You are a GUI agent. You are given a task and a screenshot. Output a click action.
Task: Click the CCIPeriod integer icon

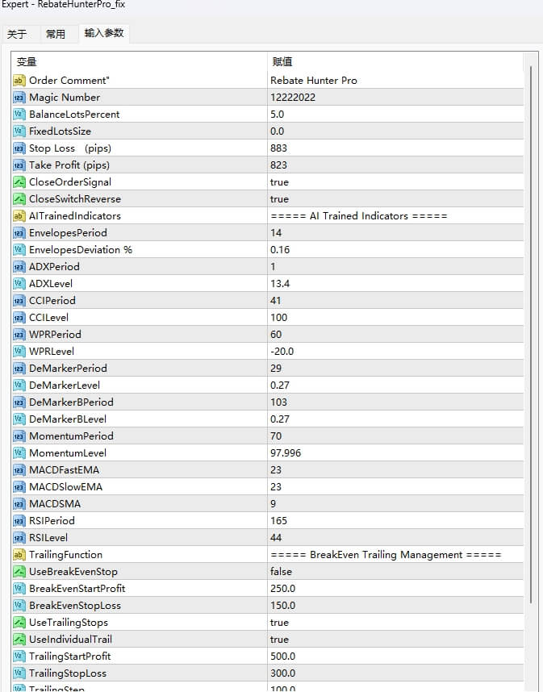click(19, 301)
